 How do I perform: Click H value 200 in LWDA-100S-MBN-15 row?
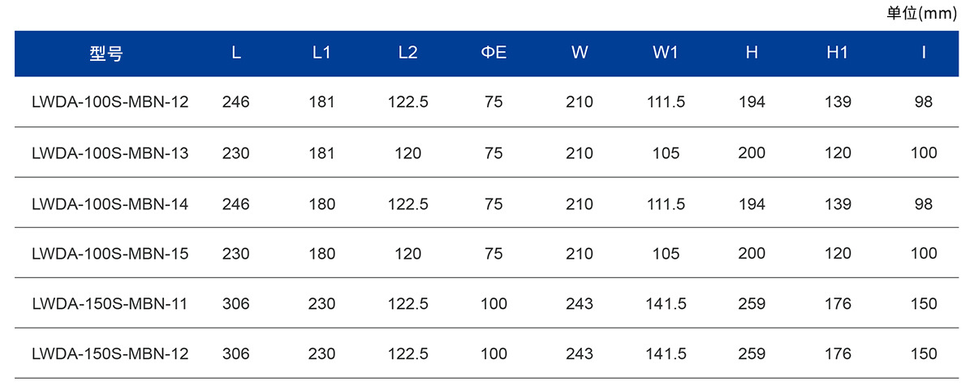[x=752, y=254]
